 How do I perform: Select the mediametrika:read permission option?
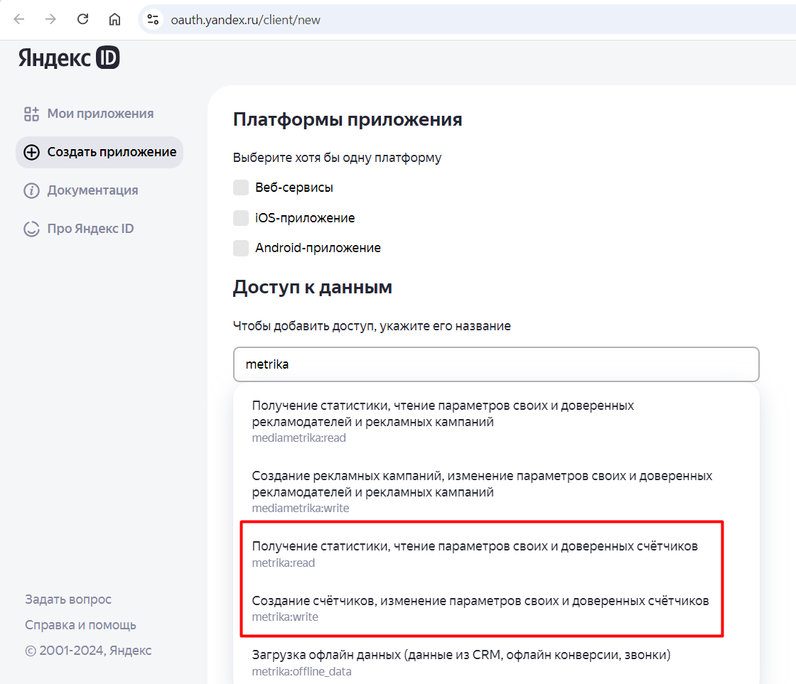496,421
